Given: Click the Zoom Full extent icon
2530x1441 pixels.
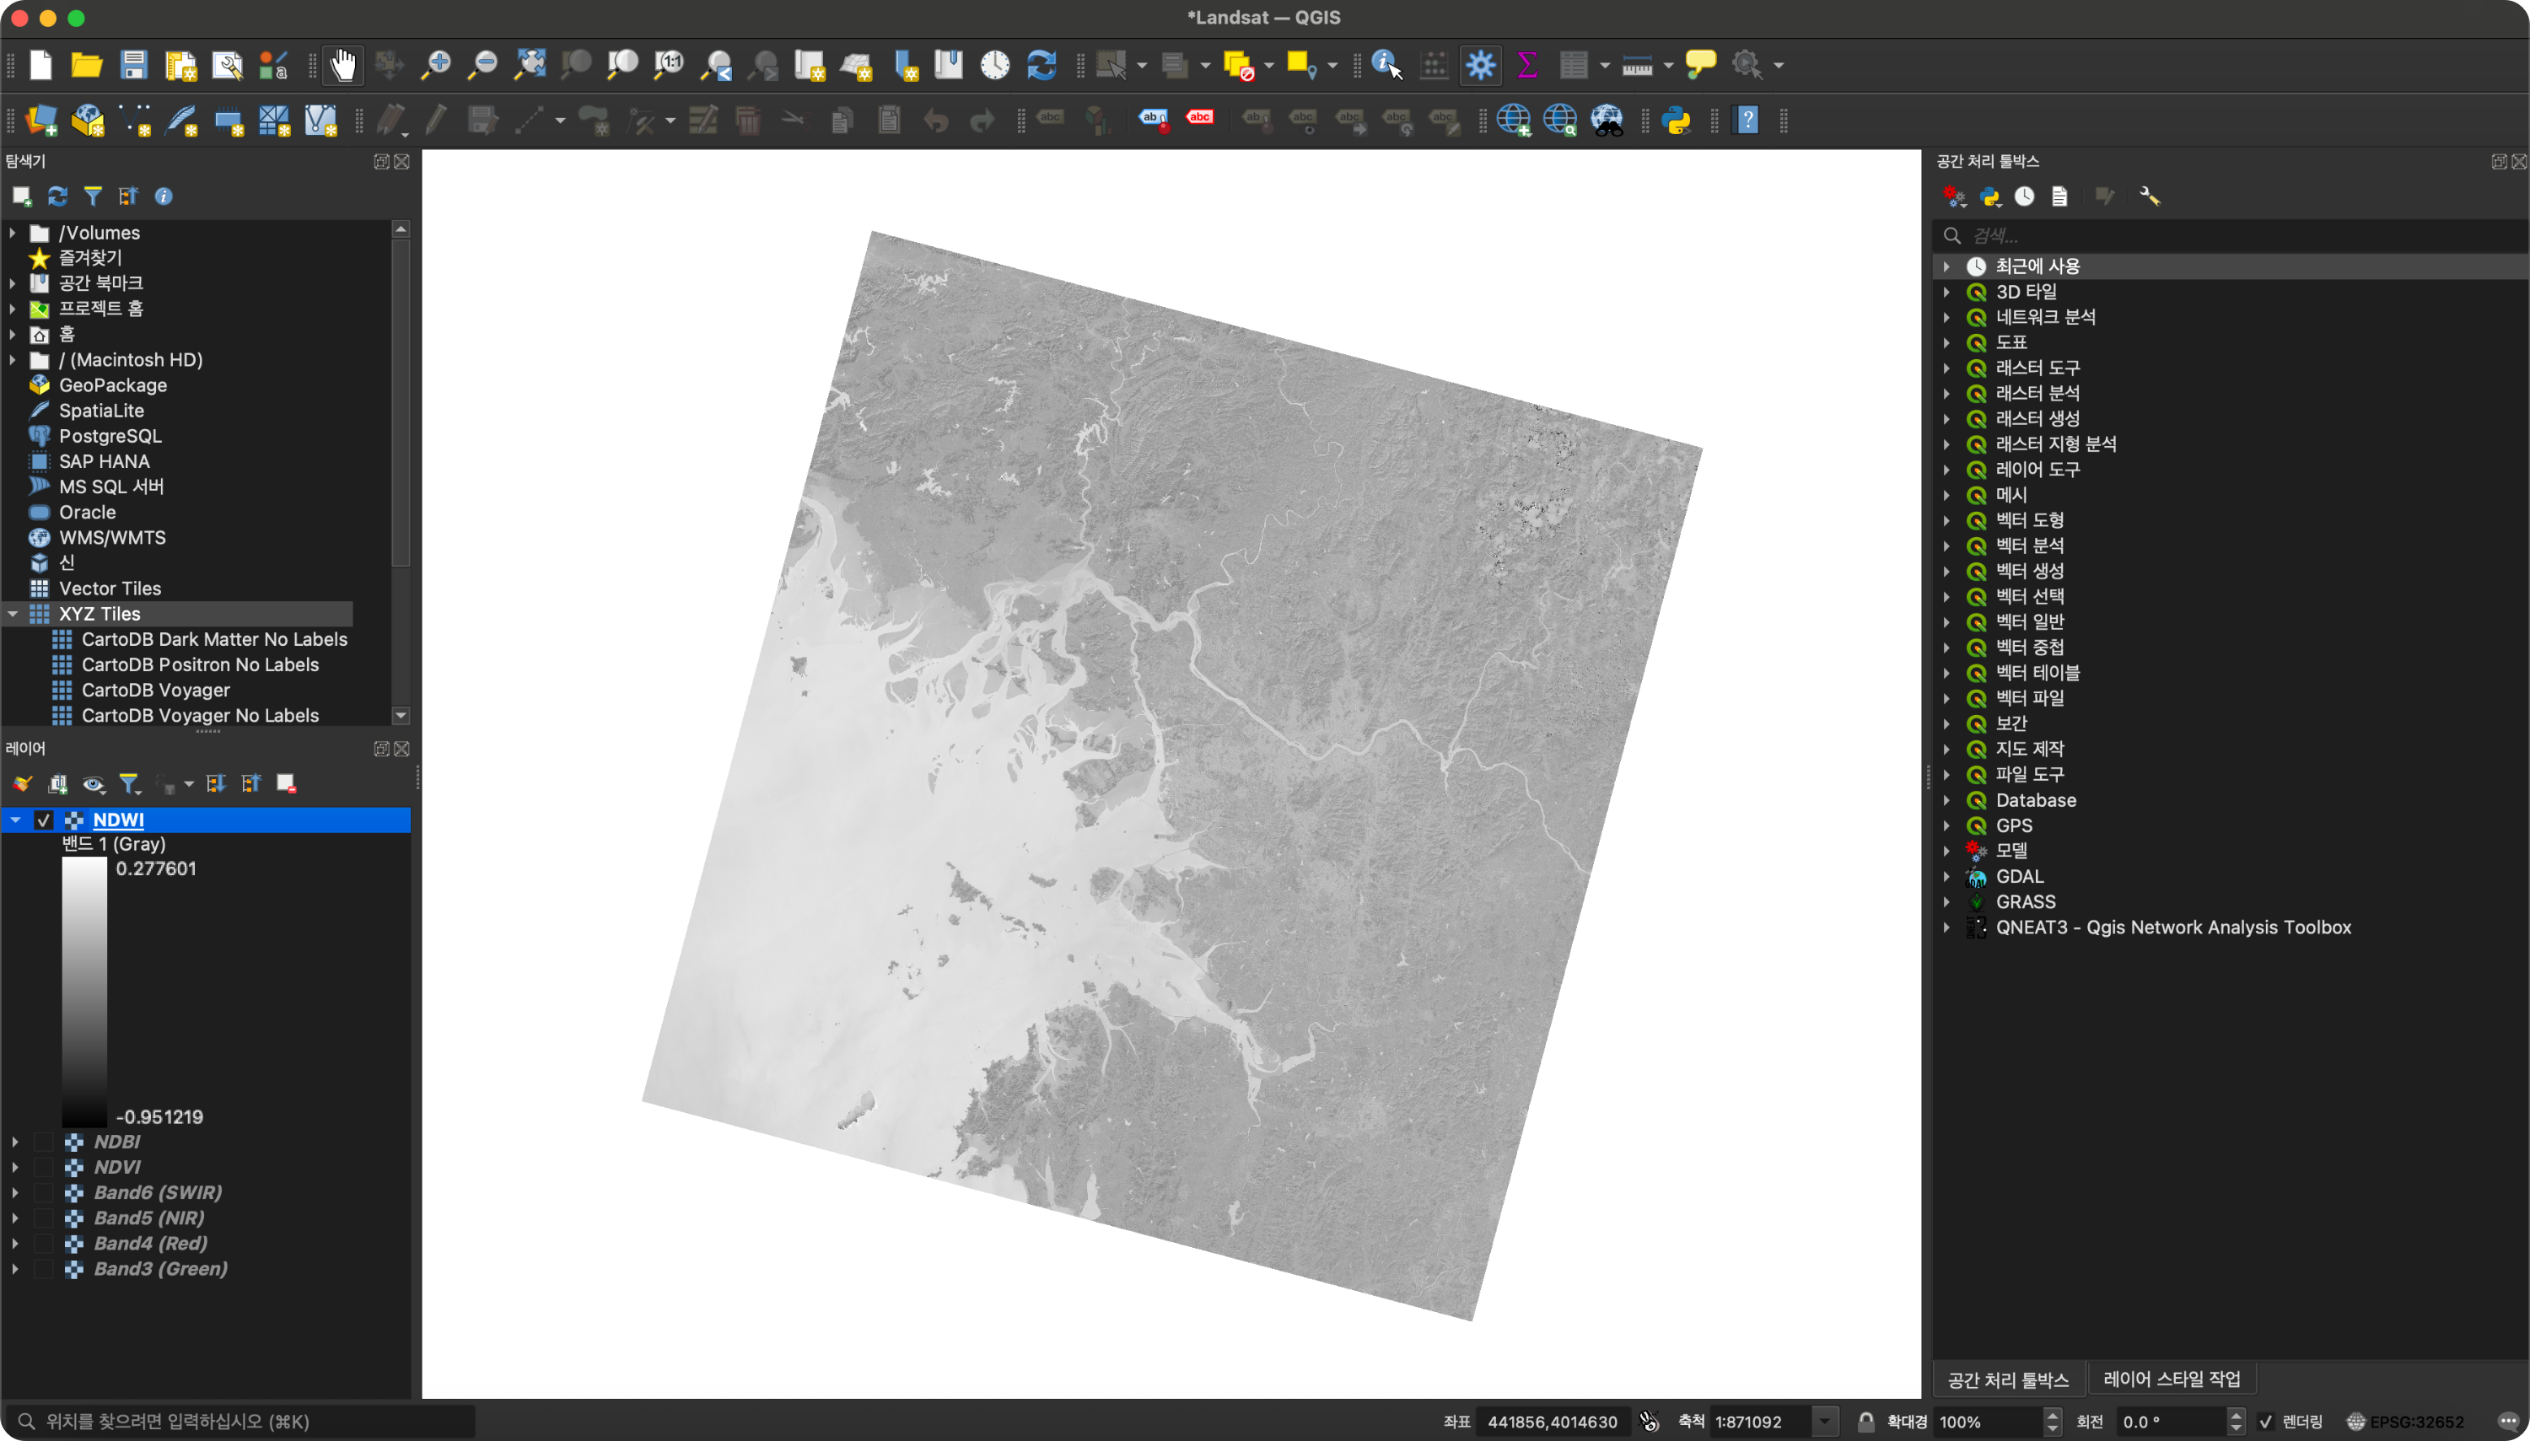Looking at the screenshot, I should pyautogui.click(x=530, y=65).
